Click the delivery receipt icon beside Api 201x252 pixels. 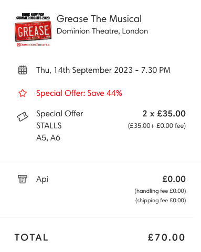(23, 179)
